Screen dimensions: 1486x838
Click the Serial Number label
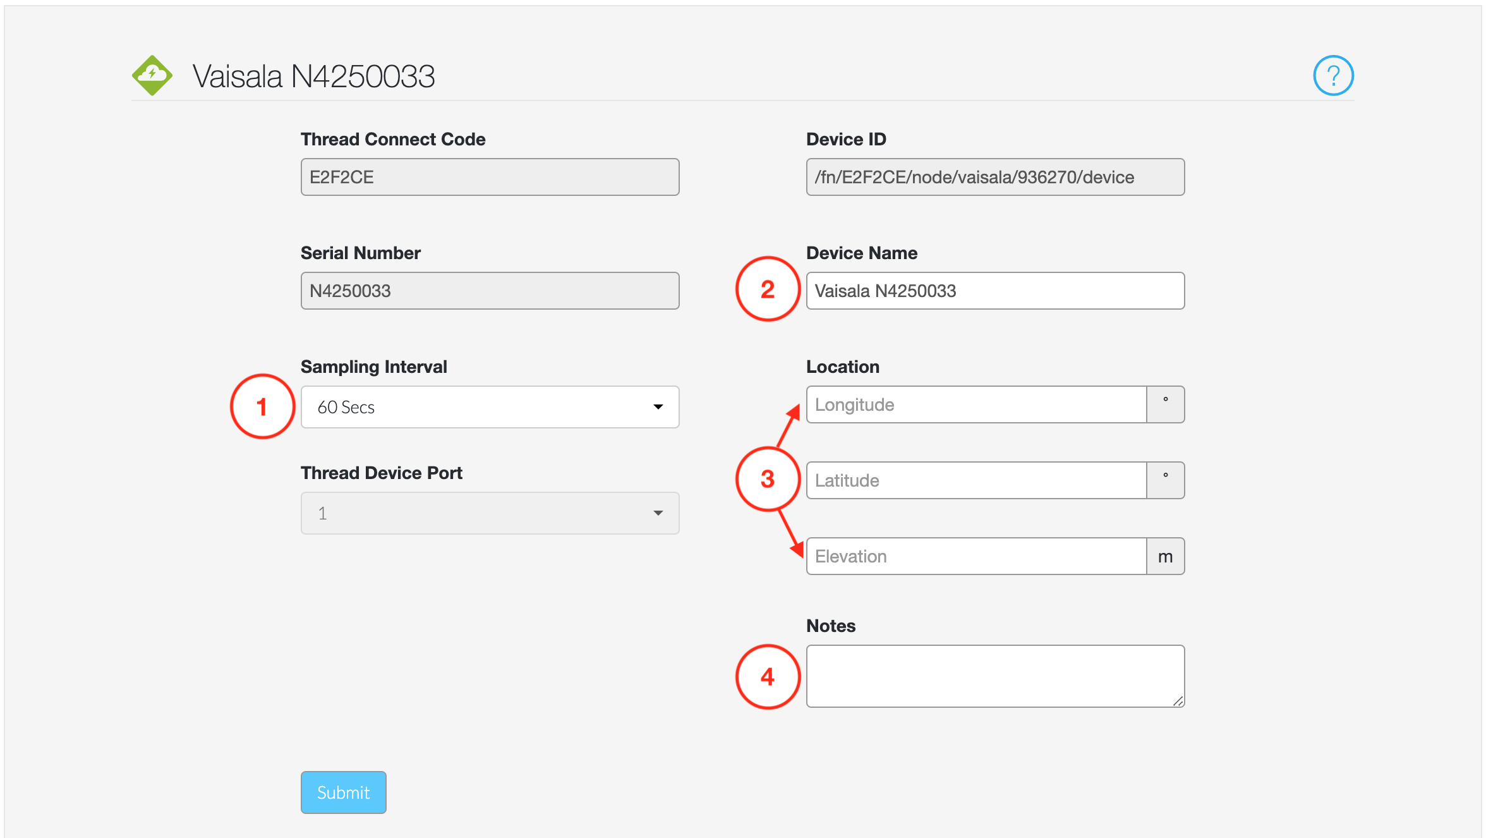(x=360, y=253)
